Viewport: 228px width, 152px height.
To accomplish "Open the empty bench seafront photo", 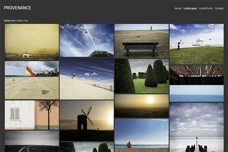I will (x=142, y=41).
